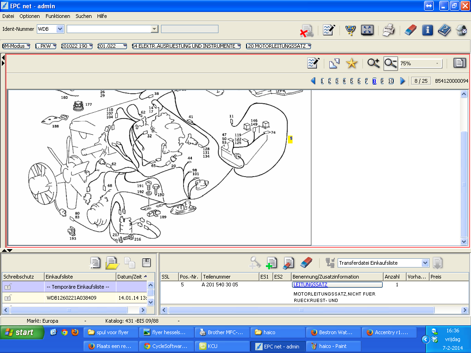Click the LEITUNGSSATZ link
Screen dimensions: 471x353
coord(310,285)
